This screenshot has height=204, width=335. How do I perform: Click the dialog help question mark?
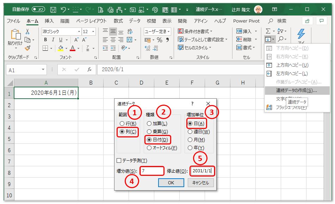tap(192, 104)
